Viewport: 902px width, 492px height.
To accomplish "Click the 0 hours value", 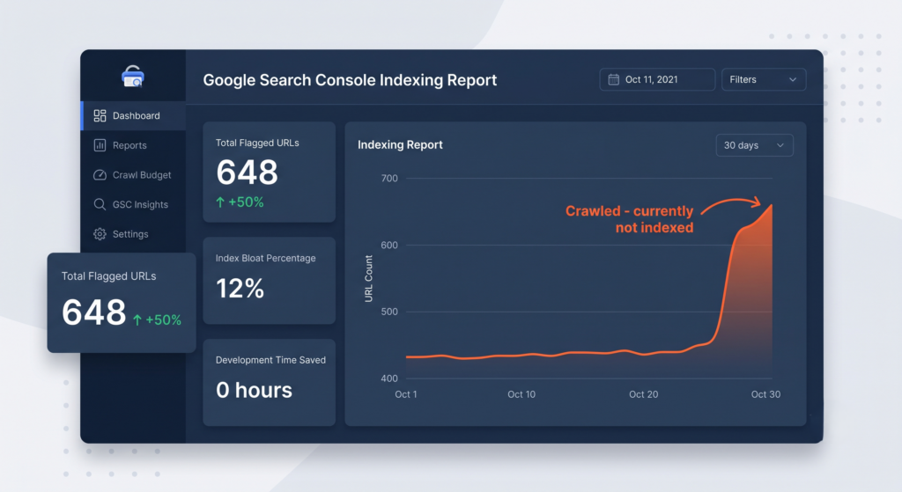I will tap(254, 390).
